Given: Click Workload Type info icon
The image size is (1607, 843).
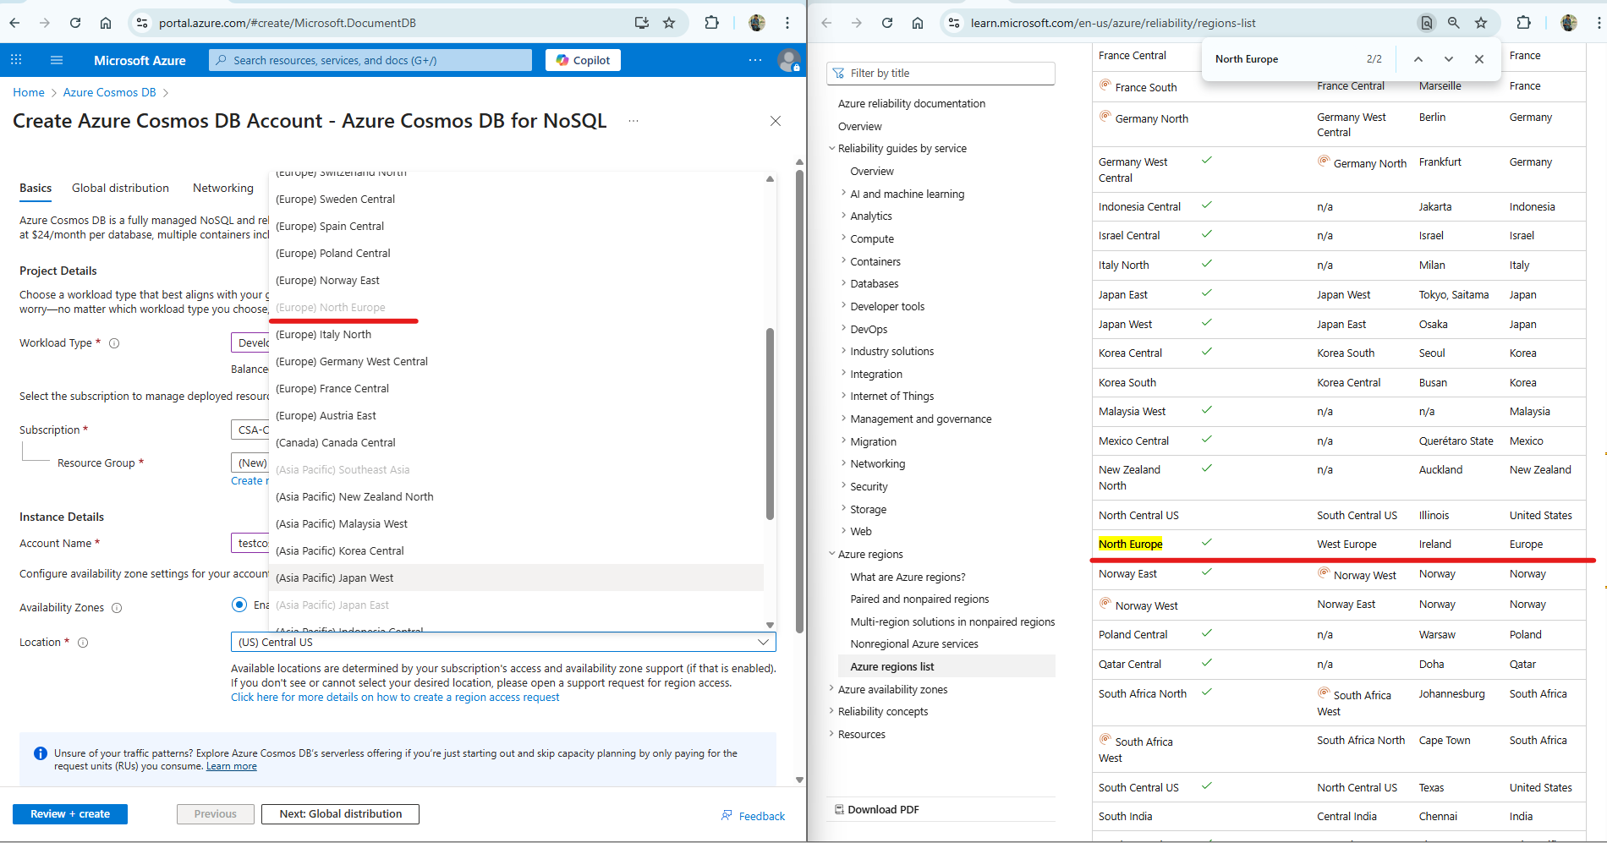Looking at the screenshot, I should (114, 343).
